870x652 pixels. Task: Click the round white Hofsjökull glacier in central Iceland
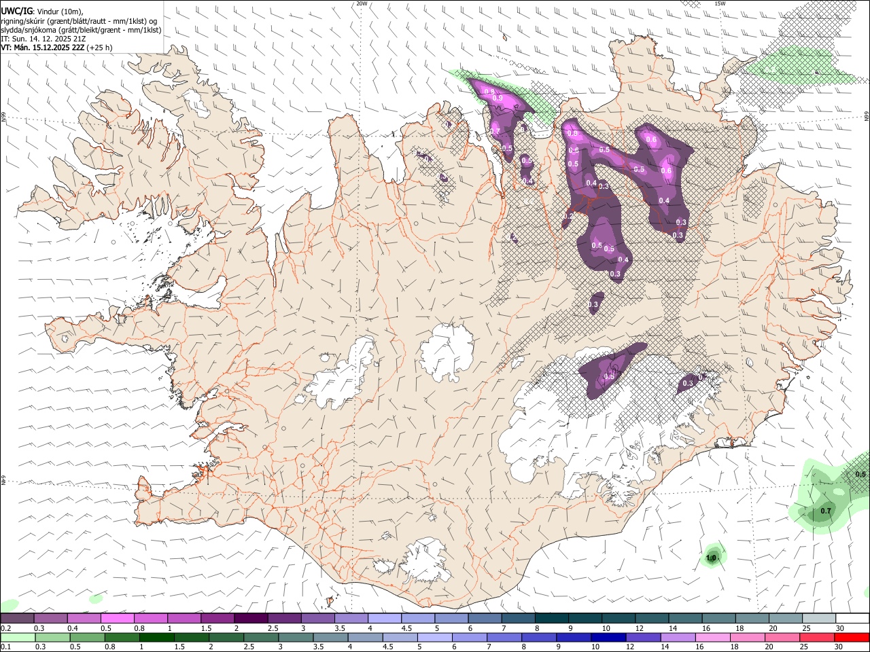coord(447,352)
